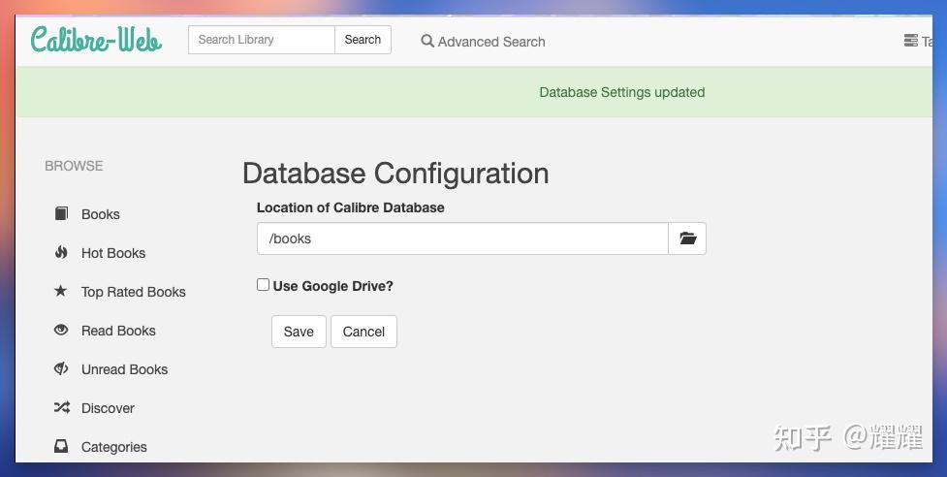The width and height of the screenshot is (947, 477).
Task: Open the Advanced Search link
Action: coord(491,42)
